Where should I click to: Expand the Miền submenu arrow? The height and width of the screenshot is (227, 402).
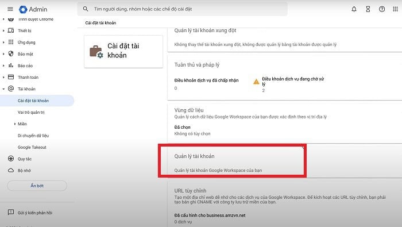(x=15, y=124)
